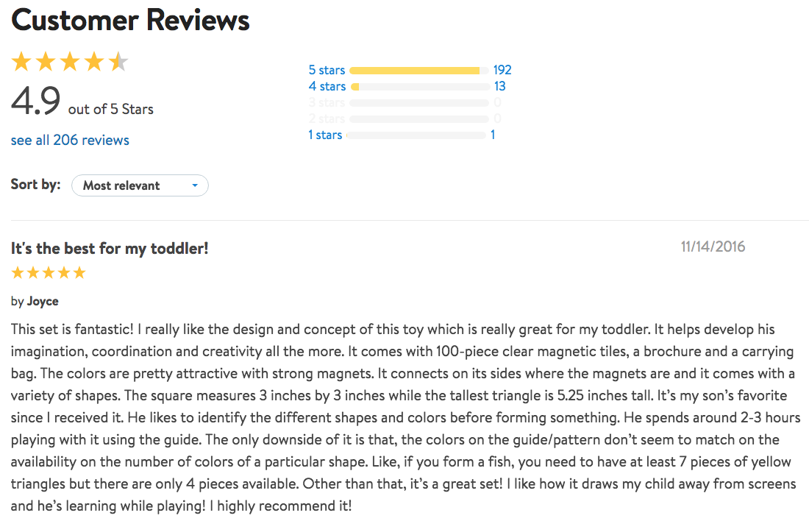Open see all 206 reviews link
The width and height of the screenshot is (809, 521).
pos(70,140)
